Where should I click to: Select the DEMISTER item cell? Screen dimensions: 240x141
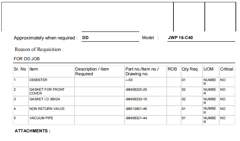[38, 80]
